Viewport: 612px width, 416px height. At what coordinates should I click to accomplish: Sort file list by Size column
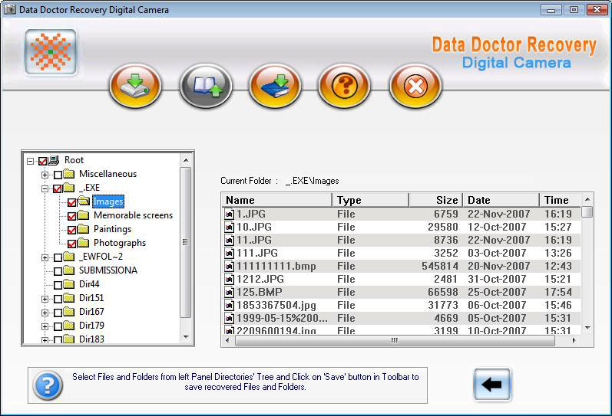point(435,200)
